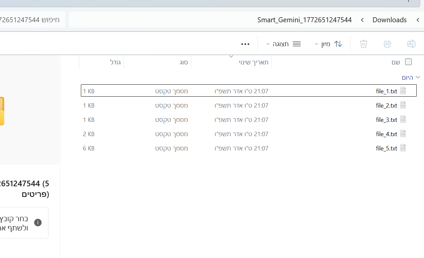Viewport: 424px width, 258px height.
Task: Open the View (תצוגה) dropdown
Action: tap(283, 44)
